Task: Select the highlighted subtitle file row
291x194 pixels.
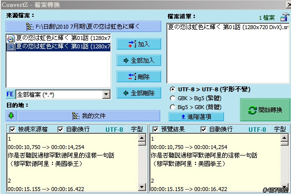Action: [x=58, y=46]
